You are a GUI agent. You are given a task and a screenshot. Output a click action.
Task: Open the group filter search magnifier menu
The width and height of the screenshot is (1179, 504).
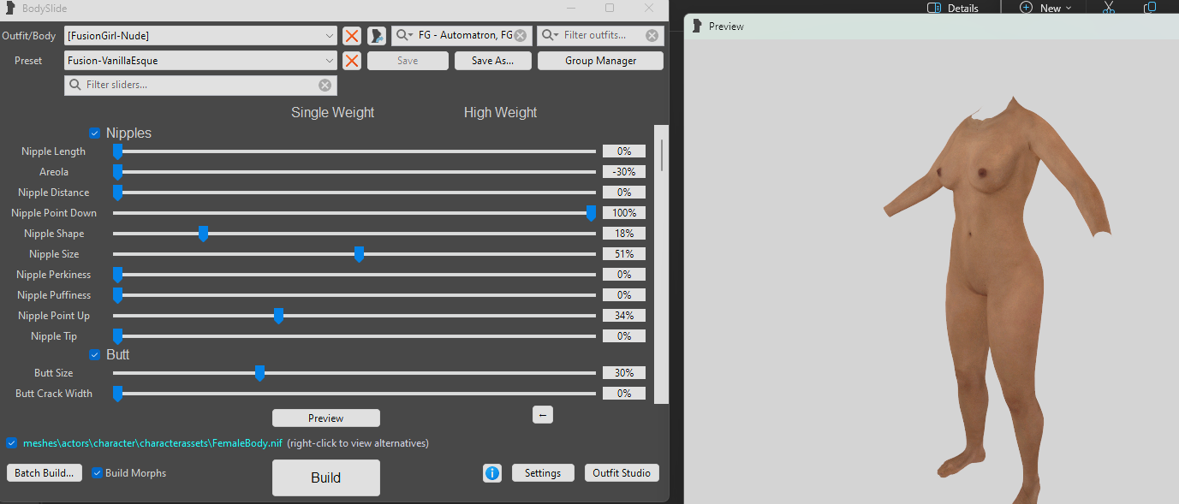(404, 35)
